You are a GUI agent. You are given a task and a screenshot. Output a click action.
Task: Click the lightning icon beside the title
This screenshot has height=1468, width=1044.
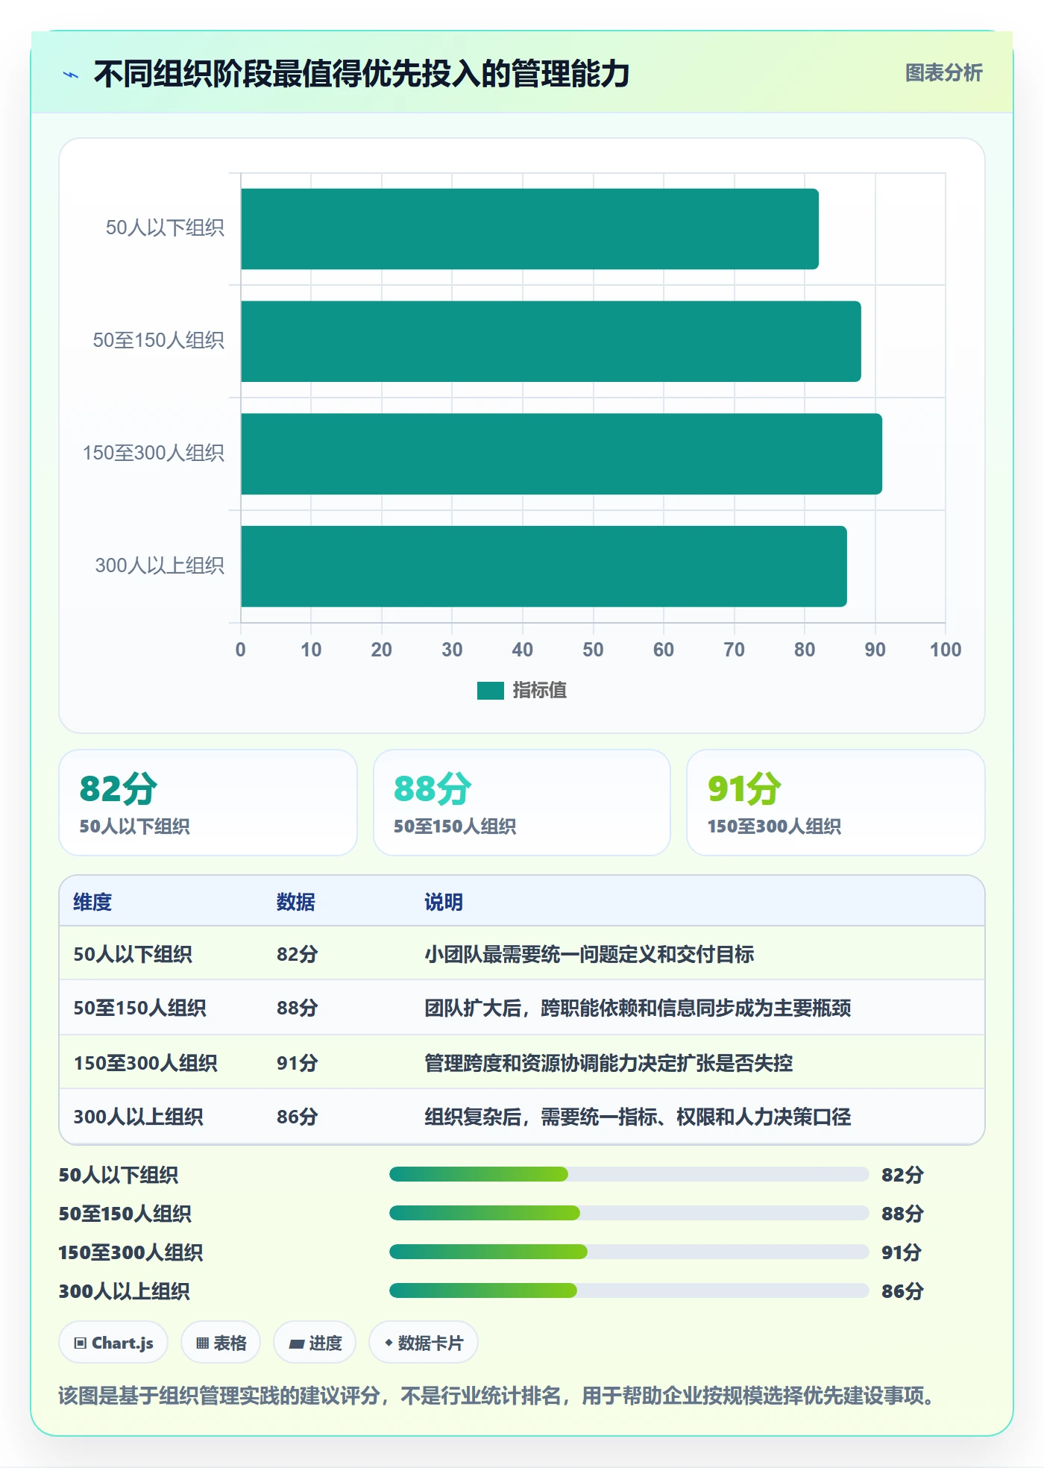[x=71, y=75]
